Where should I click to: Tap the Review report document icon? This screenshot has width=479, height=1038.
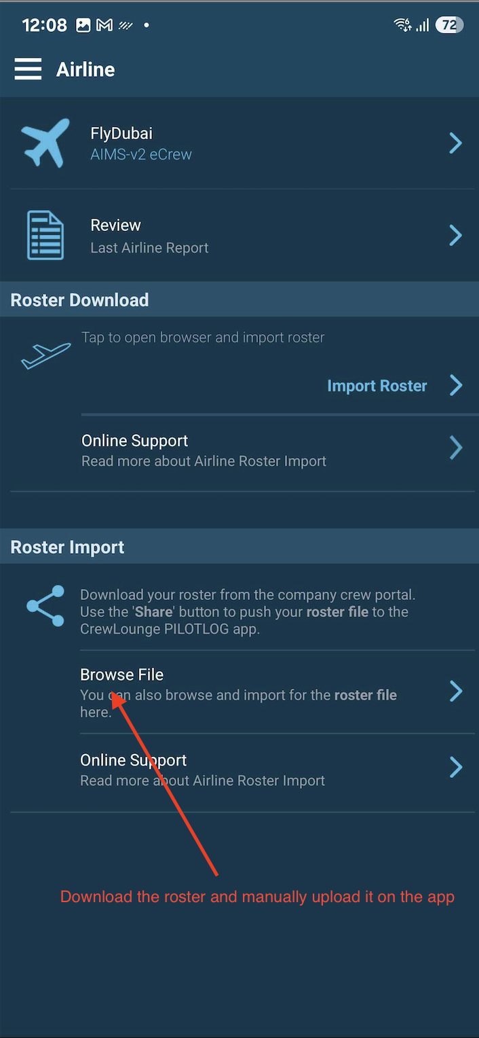[45, 235]
